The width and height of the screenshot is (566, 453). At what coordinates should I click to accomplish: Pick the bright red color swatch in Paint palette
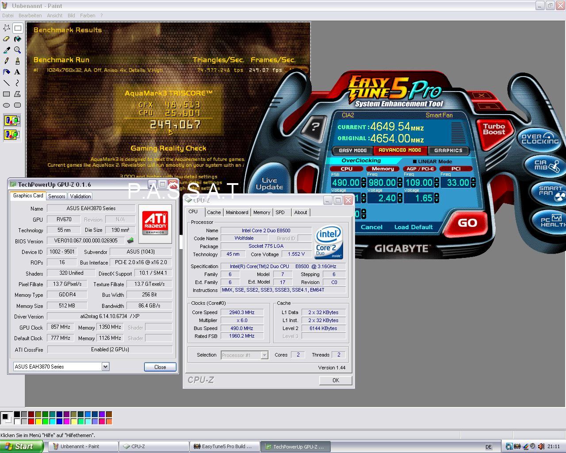point(31,421)
